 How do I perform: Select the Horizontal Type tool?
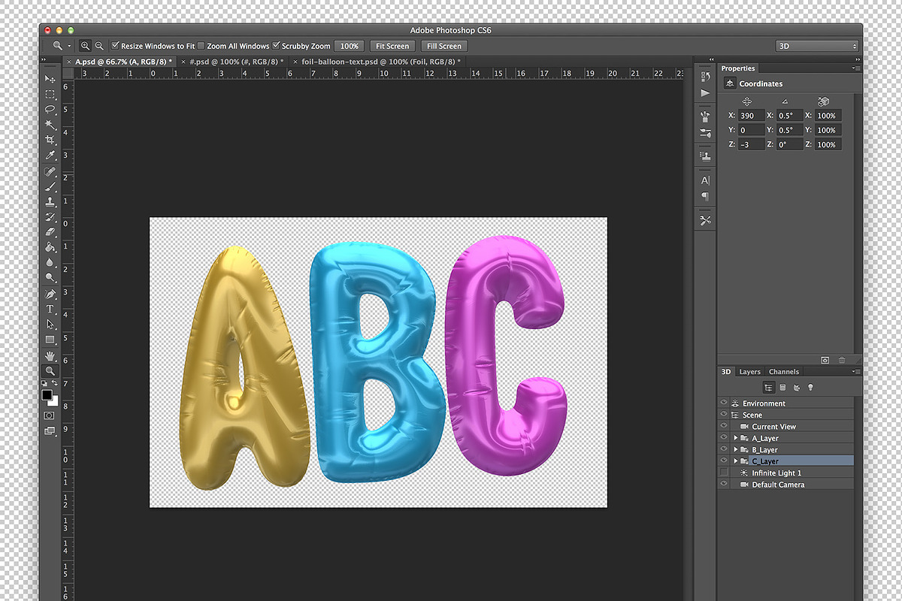click(x=50, y=309)
